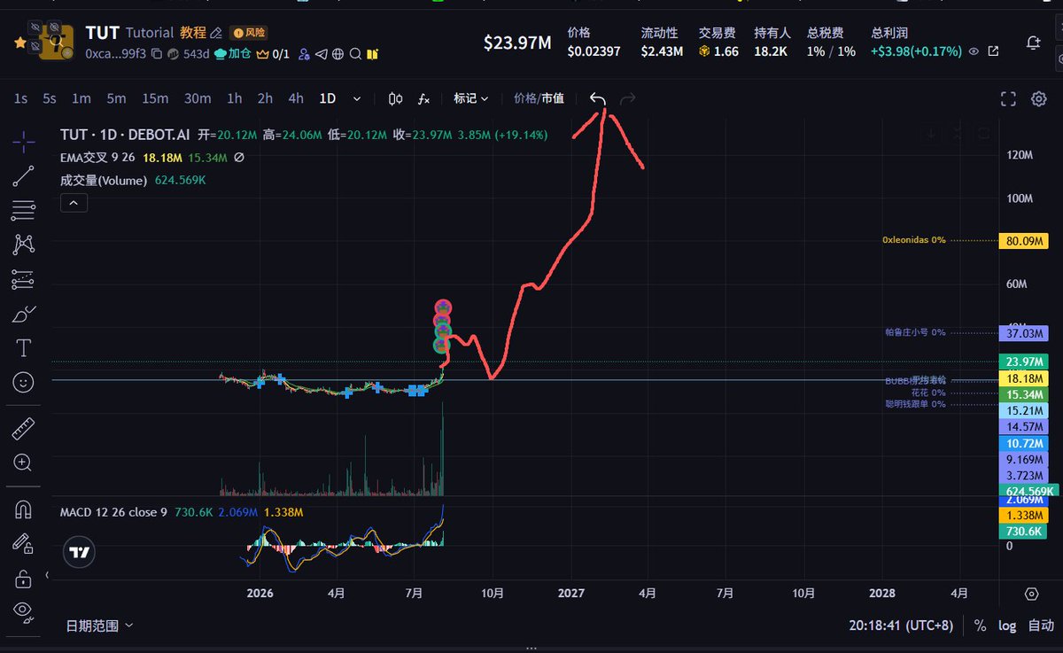Add a price alert with the bell icon
This screenshot has width=1063, height=653.
[x=1033, y=43]
